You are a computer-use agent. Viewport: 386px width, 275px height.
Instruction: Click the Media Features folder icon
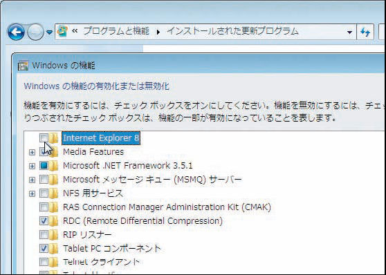pyautogui.click(x=53, y=152)
